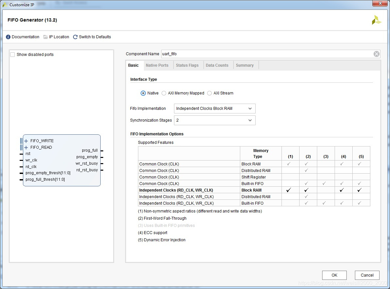This screenshot has height=289, width=390.
Task: Open the Fifo Implementation dropdown
Action: (215, 109)
